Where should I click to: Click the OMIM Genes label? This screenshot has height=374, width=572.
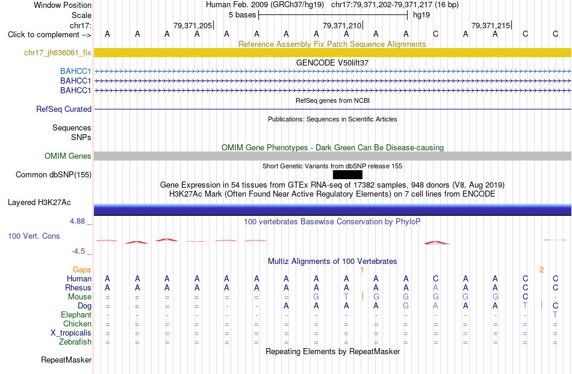coord(67,156)
